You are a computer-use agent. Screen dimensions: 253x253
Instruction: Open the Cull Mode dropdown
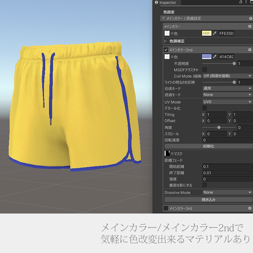[227, 76]
